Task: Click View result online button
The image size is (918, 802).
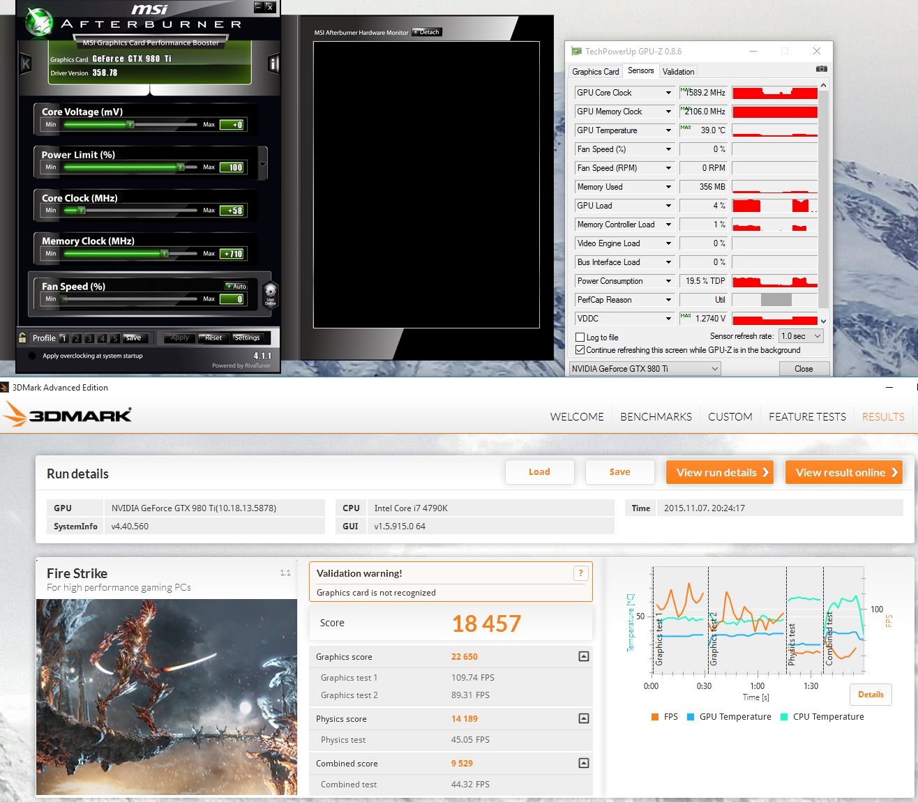Action: coord(844,472)
